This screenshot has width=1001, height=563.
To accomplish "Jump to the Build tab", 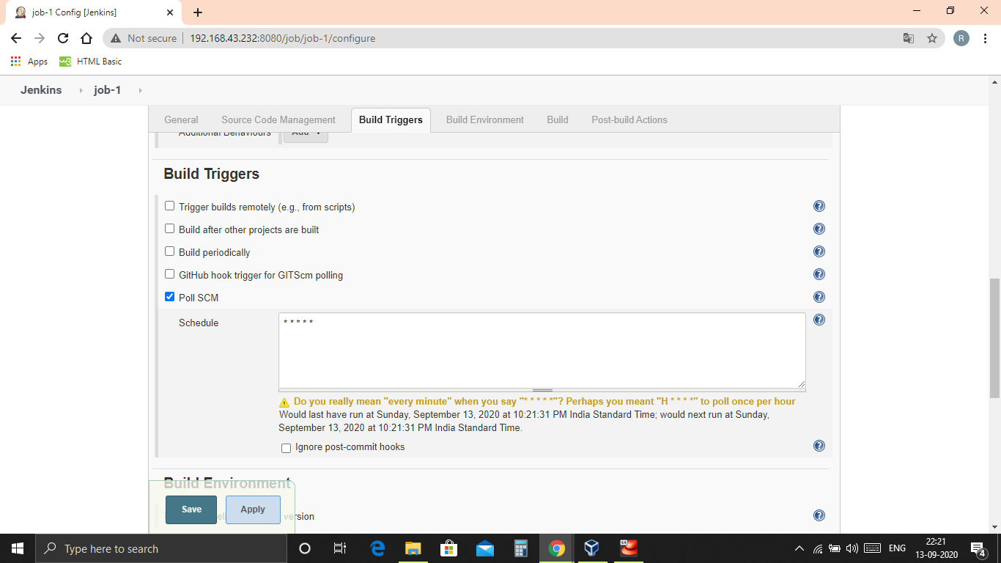I will pos(558,119).
